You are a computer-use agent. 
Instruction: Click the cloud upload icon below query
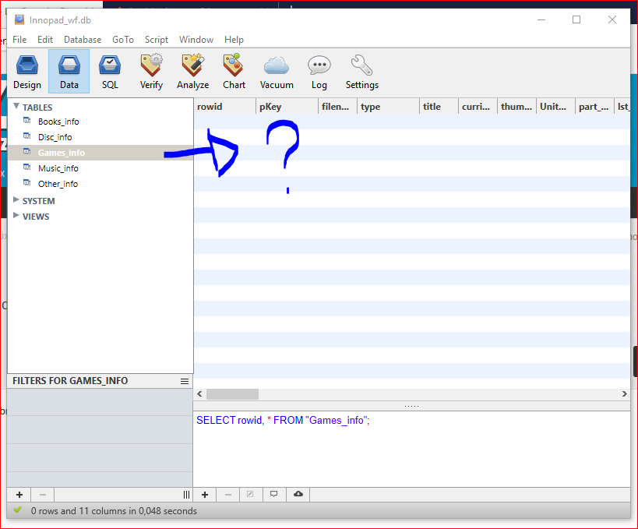click(x=297, y=494)
